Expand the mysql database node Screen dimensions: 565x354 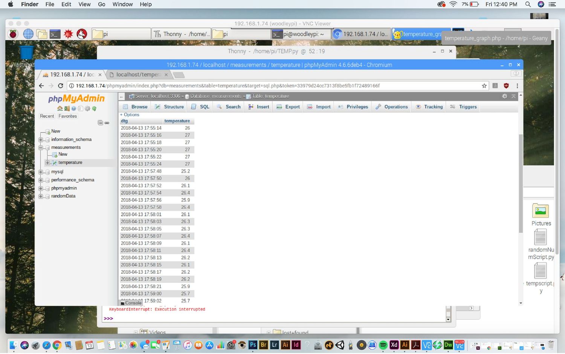point(41,172)
